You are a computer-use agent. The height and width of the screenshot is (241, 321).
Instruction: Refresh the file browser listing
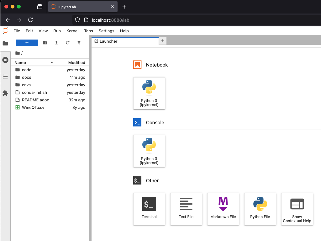[x=68, y=43]
